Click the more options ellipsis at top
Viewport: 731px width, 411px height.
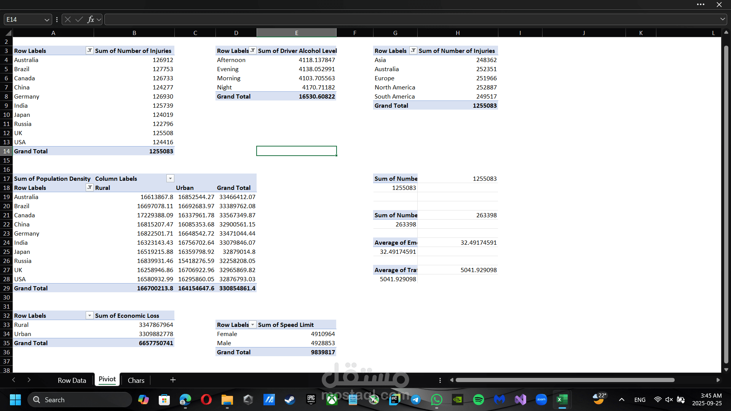pyautogui.click(x=701, y=5)
